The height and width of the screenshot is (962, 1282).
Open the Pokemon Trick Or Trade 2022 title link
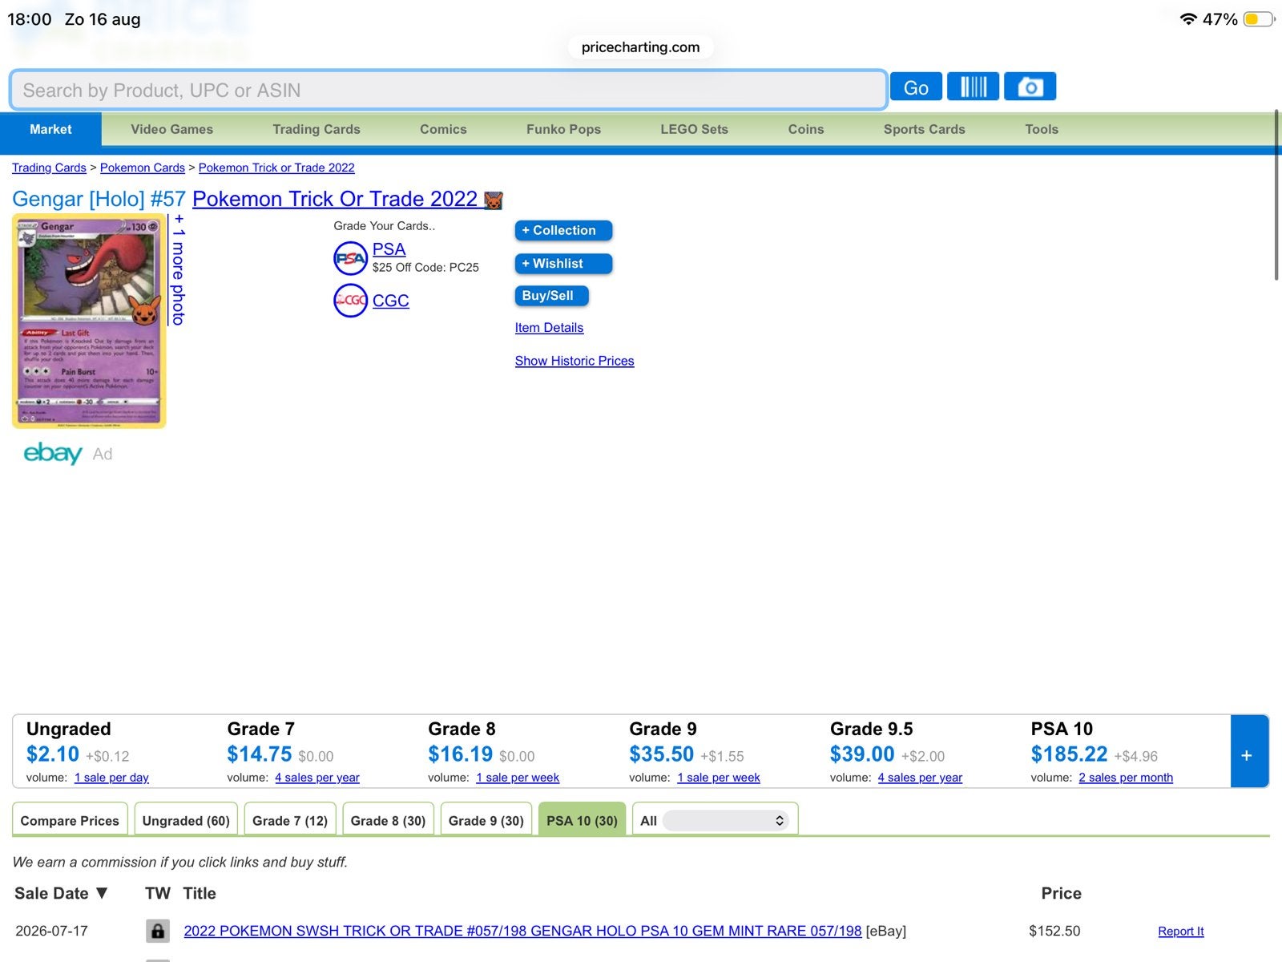[x=335, y=199]
